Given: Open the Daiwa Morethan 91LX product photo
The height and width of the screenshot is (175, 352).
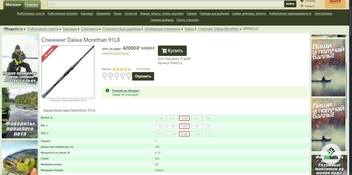Looking at the screenshot, I should click(x=68, y=72).
